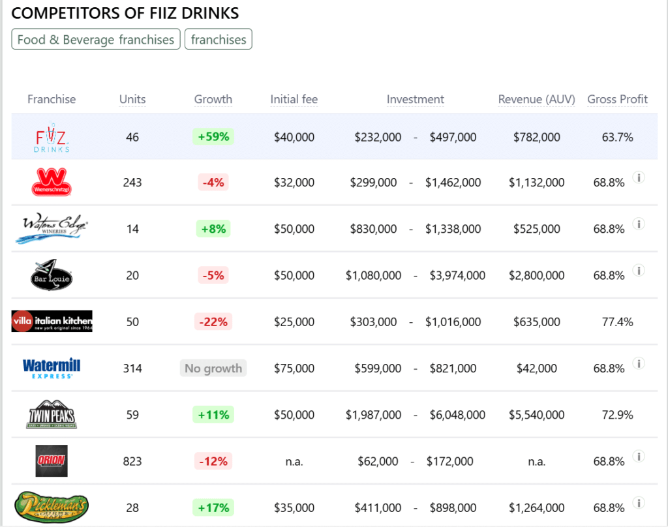
Task: Click info icon in Bar Louie row
Action: point(639,270)
